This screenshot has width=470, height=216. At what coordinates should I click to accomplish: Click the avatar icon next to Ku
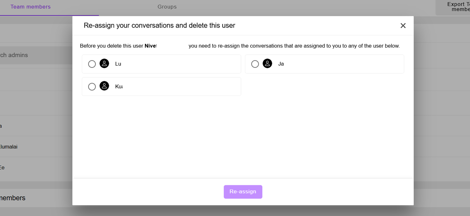(104, 86)
